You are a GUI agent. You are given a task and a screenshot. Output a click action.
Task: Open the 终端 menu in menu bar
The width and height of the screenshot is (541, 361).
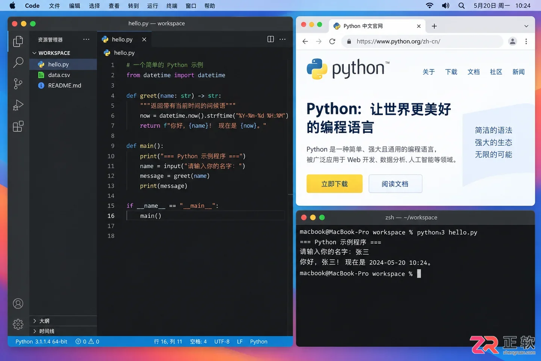pos(172,6)
